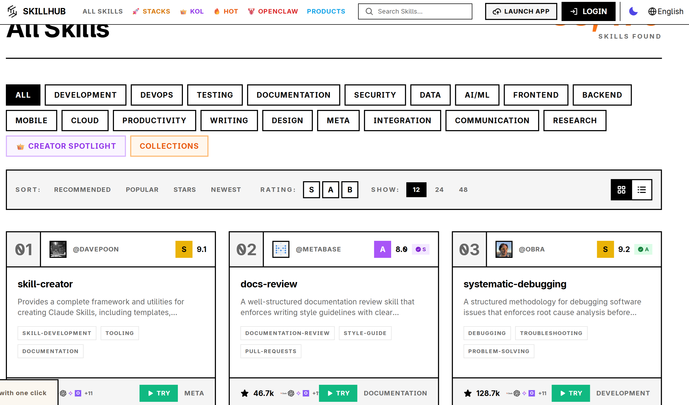This screenshot has width=689, height=405.
Task: Click the star icon on docs-review card
Action: pos(245,393)
